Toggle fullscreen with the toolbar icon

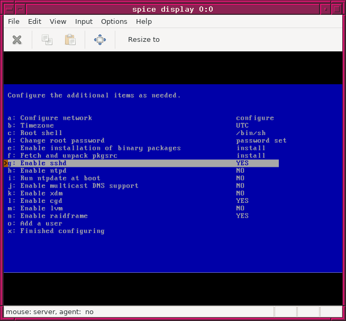(x=99, y=40)
